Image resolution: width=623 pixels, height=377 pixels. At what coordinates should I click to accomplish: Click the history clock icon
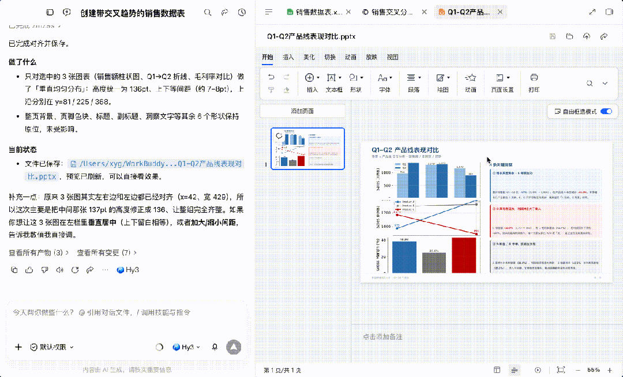[x=242, y=13]
